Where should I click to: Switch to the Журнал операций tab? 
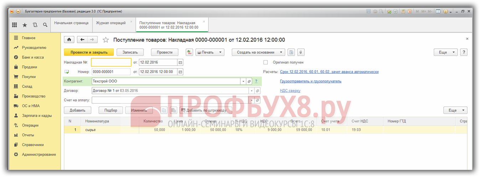click(x=110, y=23)
